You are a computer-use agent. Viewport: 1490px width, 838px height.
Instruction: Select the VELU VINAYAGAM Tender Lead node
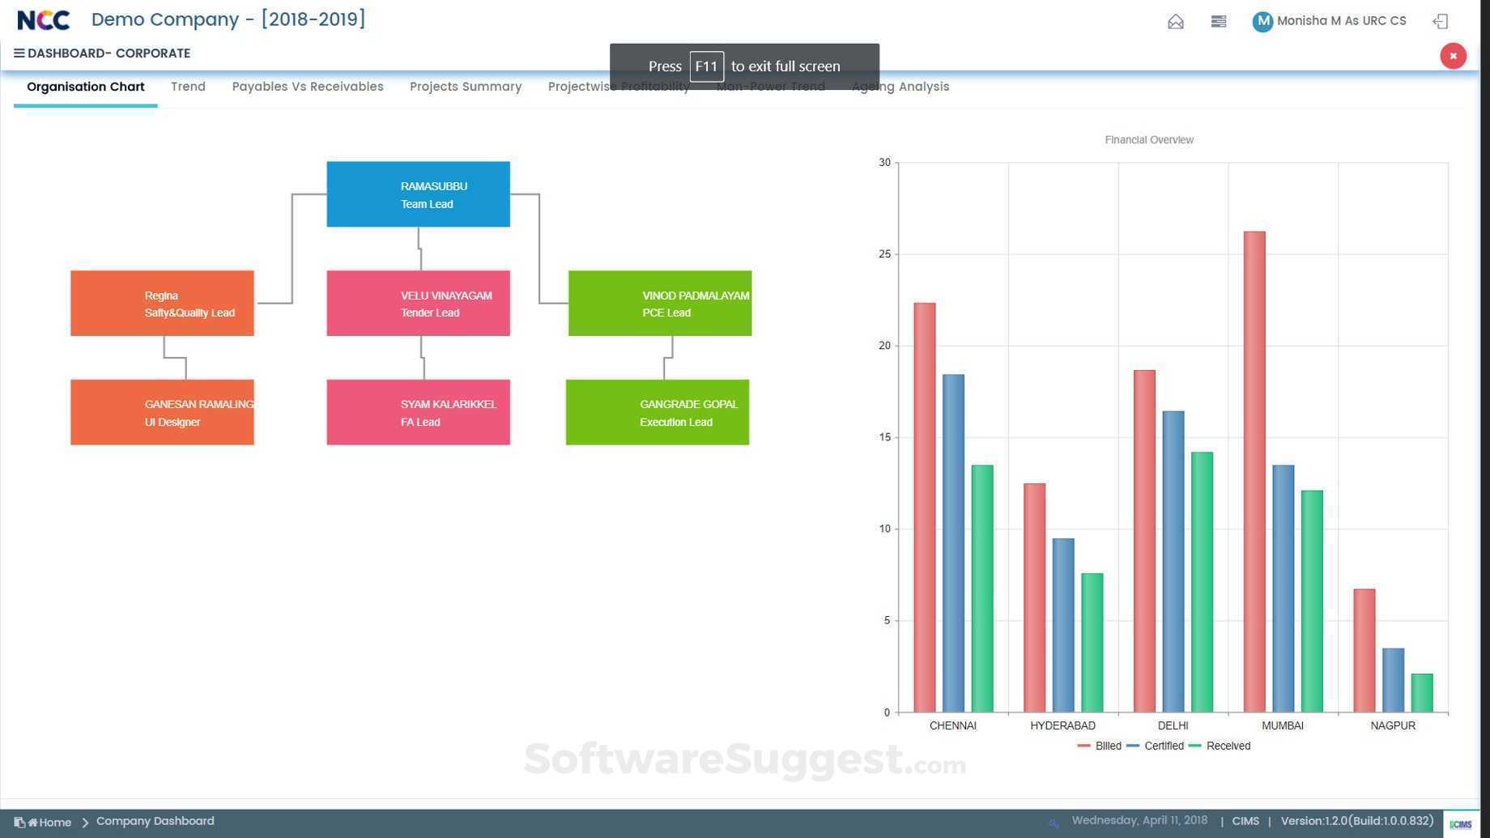(x=419, y=304)
